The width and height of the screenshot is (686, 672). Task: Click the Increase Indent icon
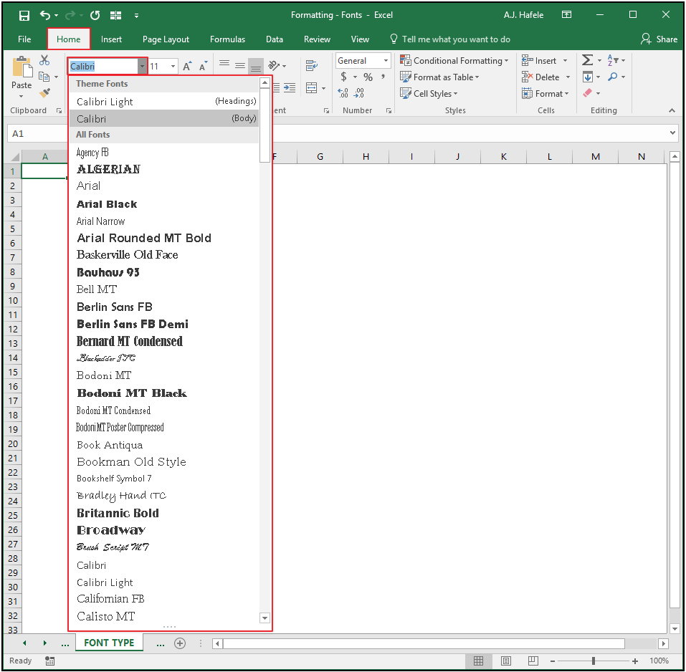pyautogui.click(x=290, y=88)
